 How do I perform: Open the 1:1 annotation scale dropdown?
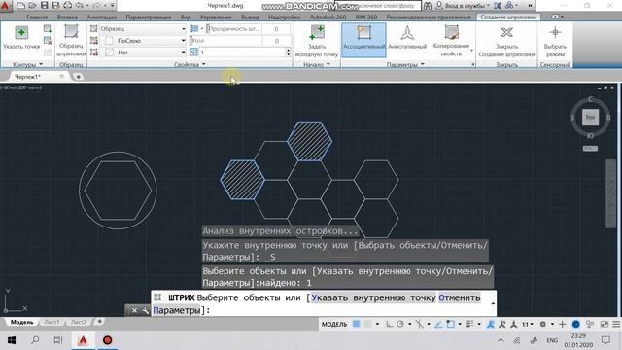(528, 324)
